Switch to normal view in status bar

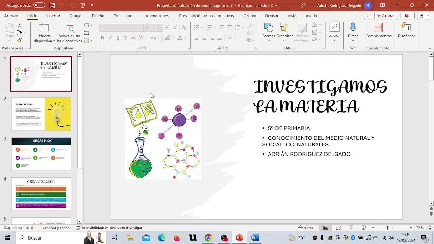tap(325, 228)
